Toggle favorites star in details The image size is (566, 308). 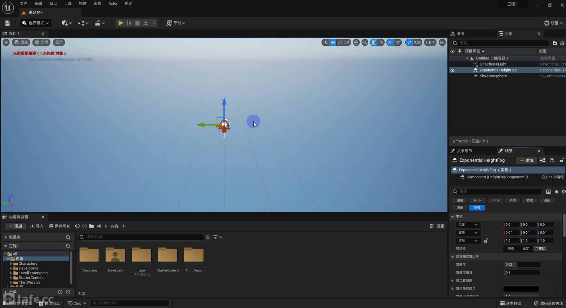[556, 192]
